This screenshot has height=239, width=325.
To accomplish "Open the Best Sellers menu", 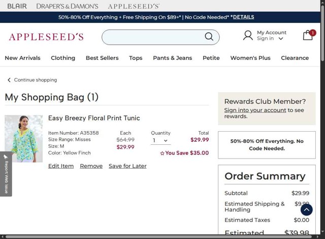I will click(102, 58).
